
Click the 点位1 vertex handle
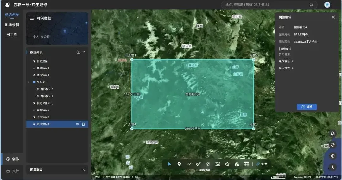(132, 60)
